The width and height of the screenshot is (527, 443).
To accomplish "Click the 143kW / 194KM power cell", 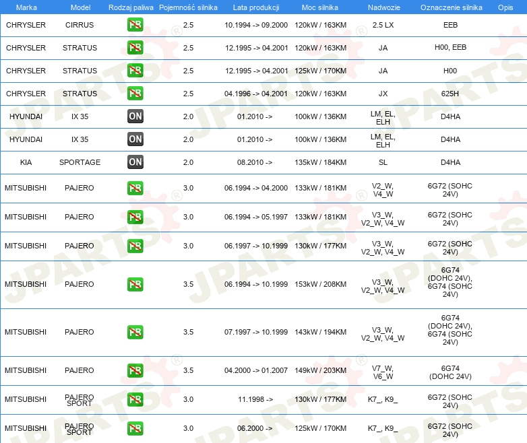I will pyautogui.click(x=320, y=332).
